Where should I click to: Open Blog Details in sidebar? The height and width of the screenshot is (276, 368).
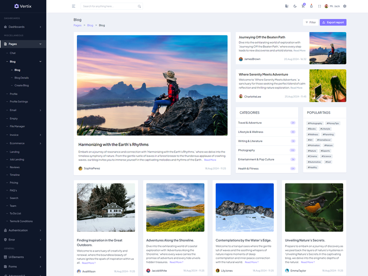pos(22,78)
